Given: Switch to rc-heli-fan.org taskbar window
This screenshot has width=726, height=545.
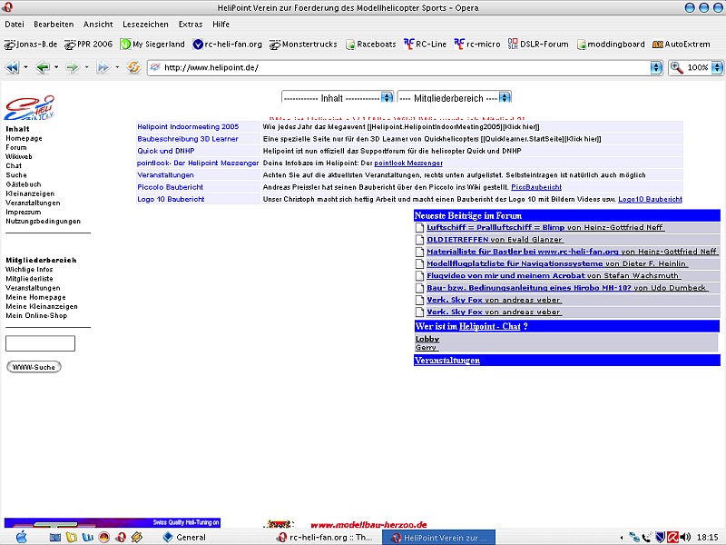Looking at the screenshot, I should (324, 537).
